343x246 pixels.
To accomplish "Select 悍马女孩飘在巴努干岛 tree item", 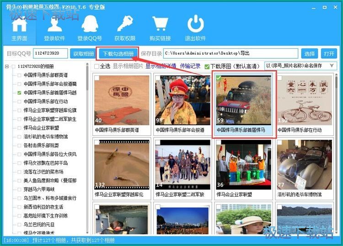I will pos(46,163).
